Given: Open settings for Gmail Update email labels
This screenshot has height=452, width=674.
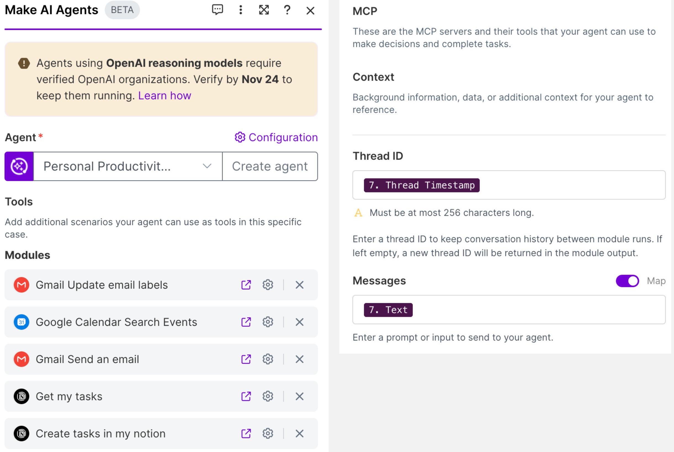Looking at the screenshot, I should click(268, 285).
